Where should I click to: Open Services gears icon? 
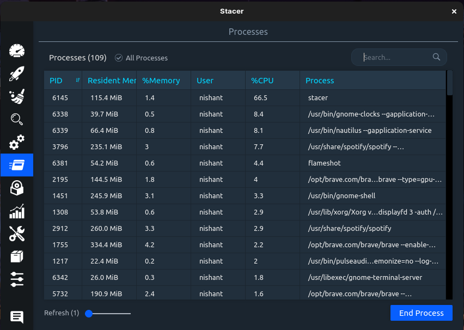pyautogui.click(x=17, y=142)
